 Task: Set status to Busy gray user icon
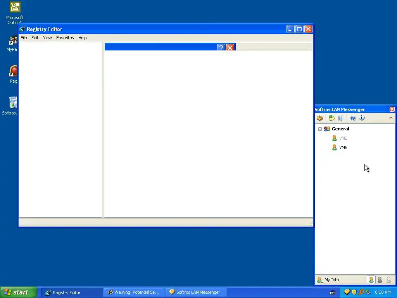380,280
